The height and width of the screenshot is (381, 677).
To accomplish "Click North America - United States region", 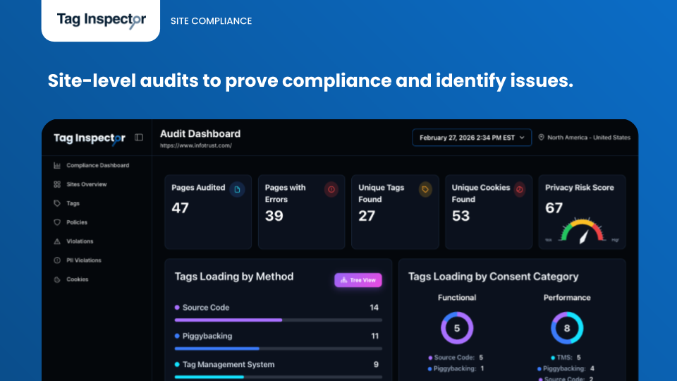I will pos(589,138).
